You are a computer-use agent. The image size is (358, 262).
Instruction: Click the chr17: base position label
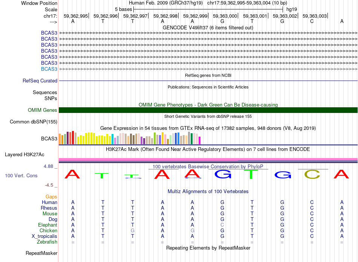coord(50,16)
